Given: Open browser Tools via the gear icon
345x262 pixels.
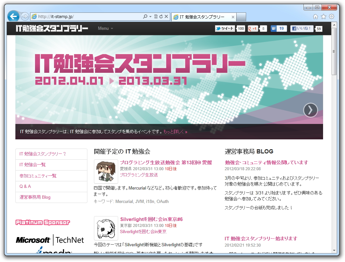Looking at the screenshot, I should [332, 17].
